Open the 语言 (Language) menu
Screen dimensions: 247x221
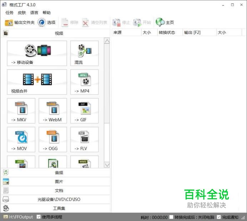click(x=34, y=12)
